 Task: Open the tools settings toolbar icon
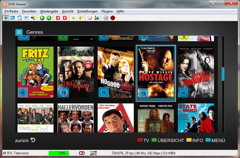click(x=106, y=18)
